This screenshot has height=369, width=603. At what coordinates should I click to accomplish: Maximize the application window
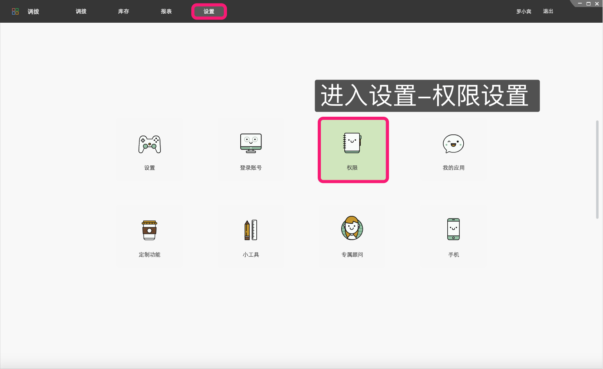click(x=588, y=4)
